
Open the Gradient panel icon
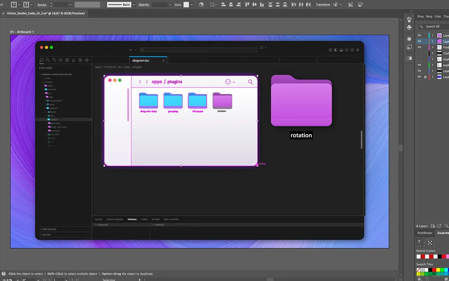click(x=409, y=58)
